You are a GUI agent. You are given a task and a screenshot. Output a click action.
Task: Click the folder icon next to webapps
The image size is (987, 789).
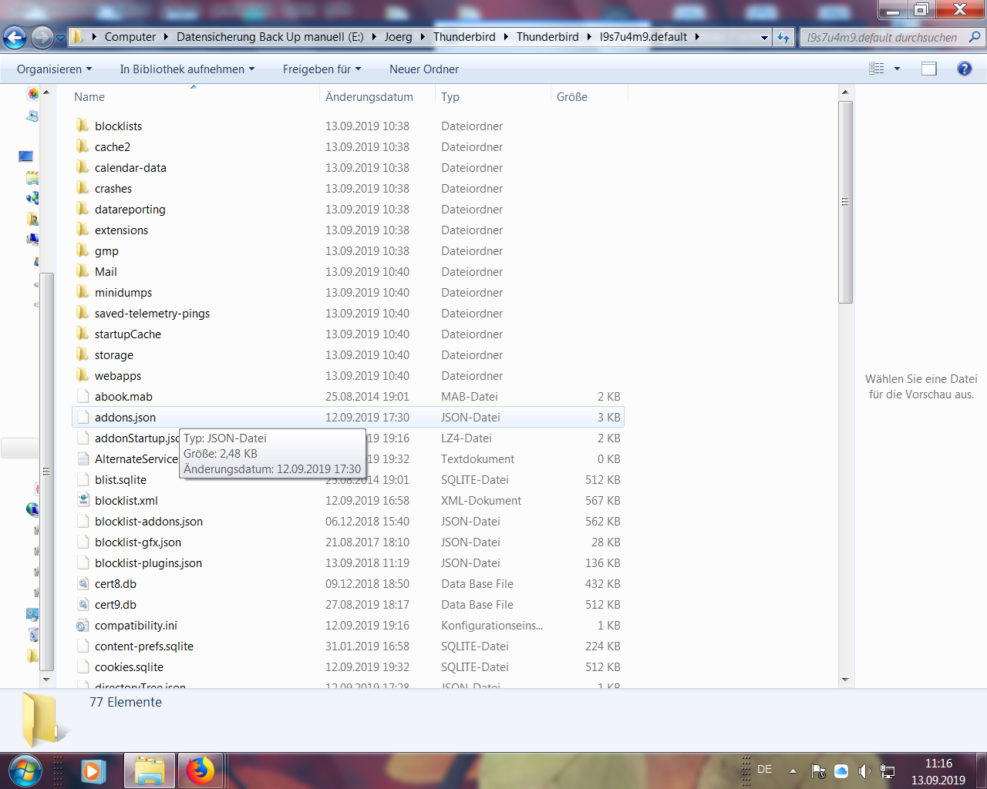(x=83, y=375)
